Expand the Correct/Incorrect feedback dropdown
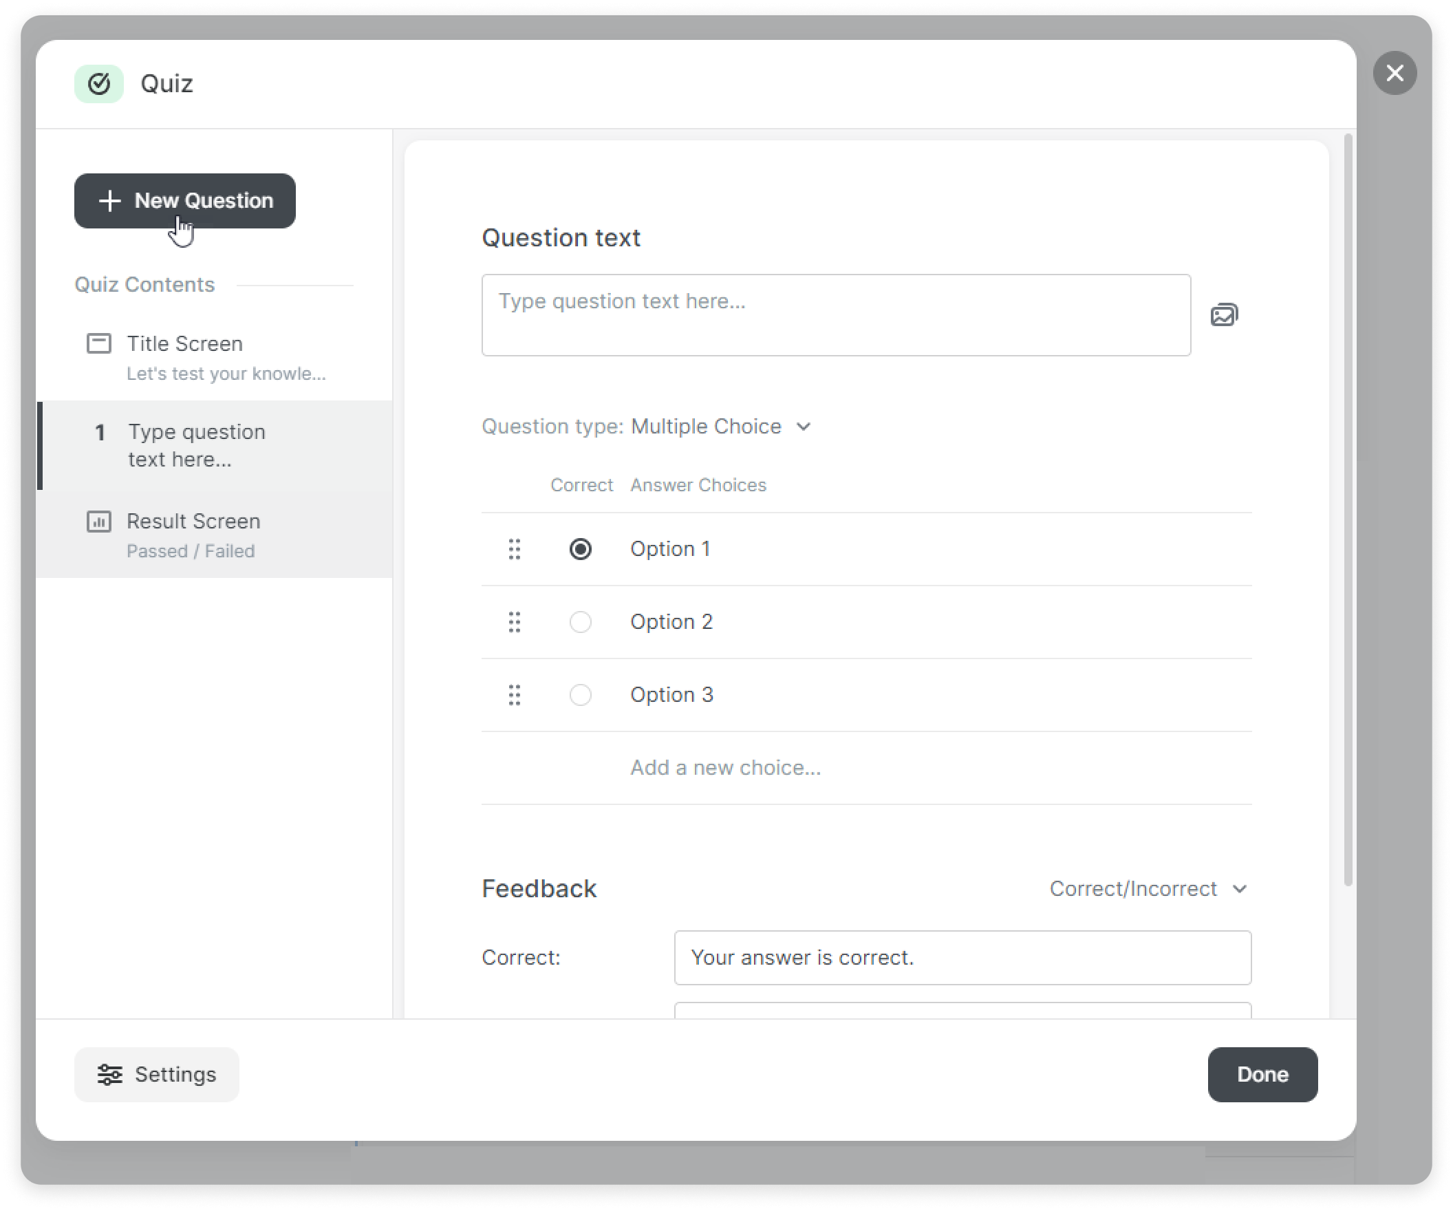The height and width of the screenshot is (1211, 1453). [x=1148, y=888]
